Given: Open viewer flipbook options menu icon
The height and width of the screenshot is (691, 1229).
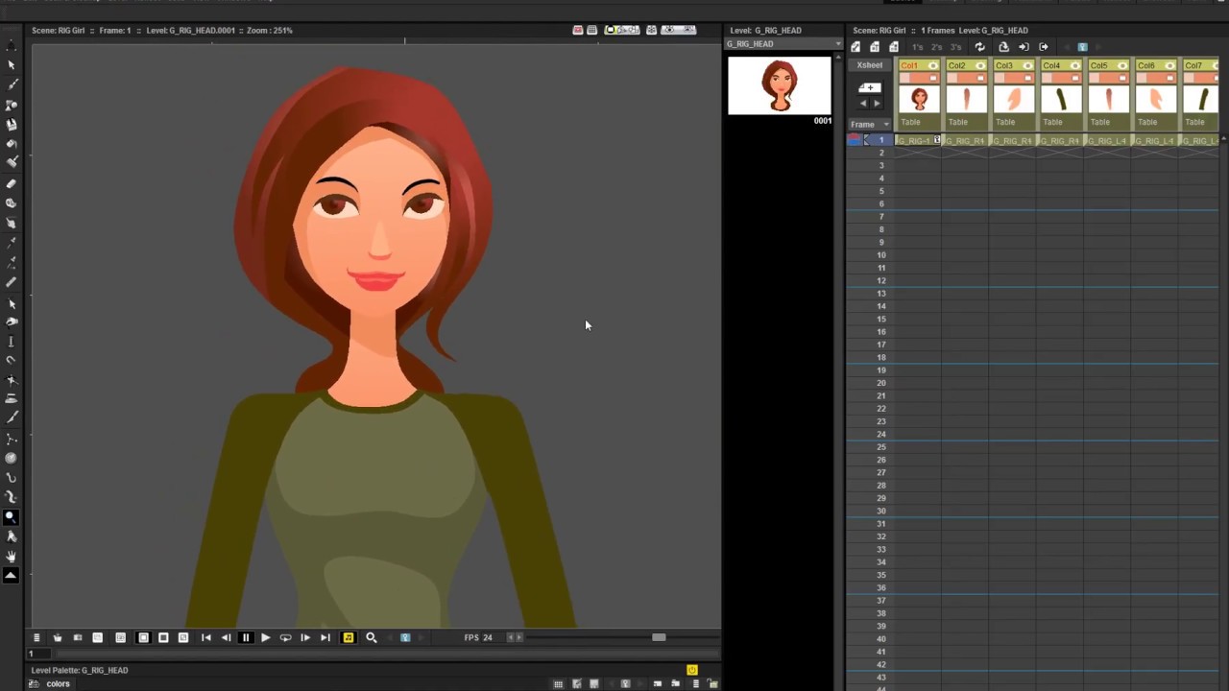Looking at the screenshot, I should point(36,637).
